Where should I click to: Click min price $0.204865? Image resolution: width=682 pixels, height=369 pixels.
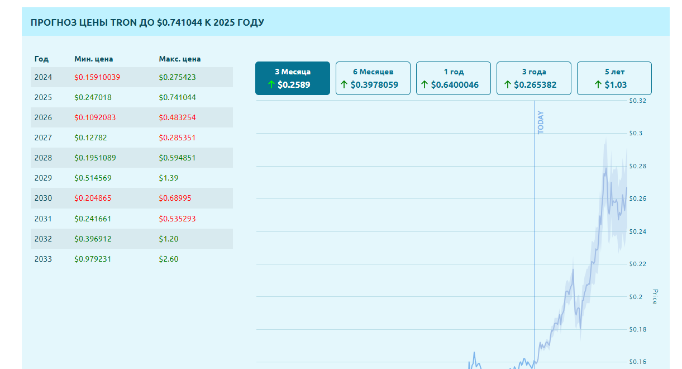(x=93, y=198)
